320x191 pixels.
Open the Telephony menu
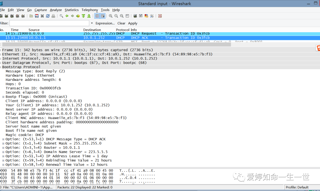pyautogui.click(x=89, y=10)
